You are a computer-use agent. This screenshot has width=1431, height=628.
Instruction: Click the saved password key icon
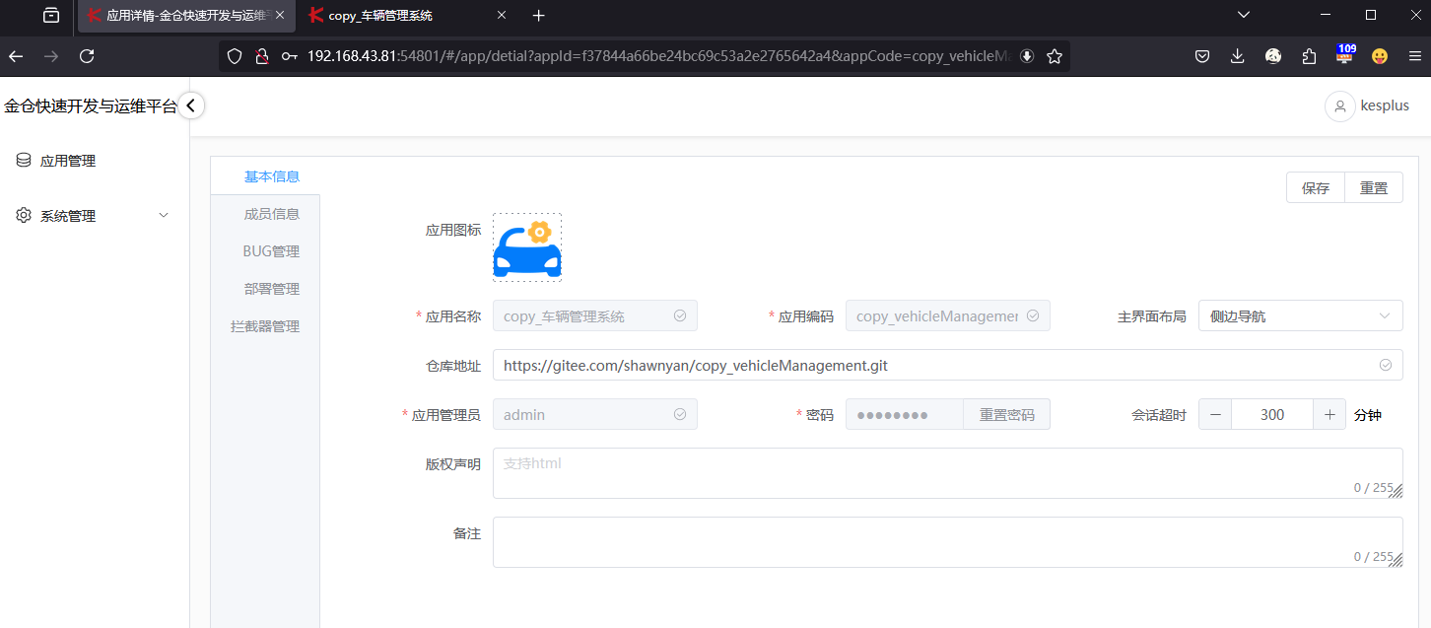point(289,56)
